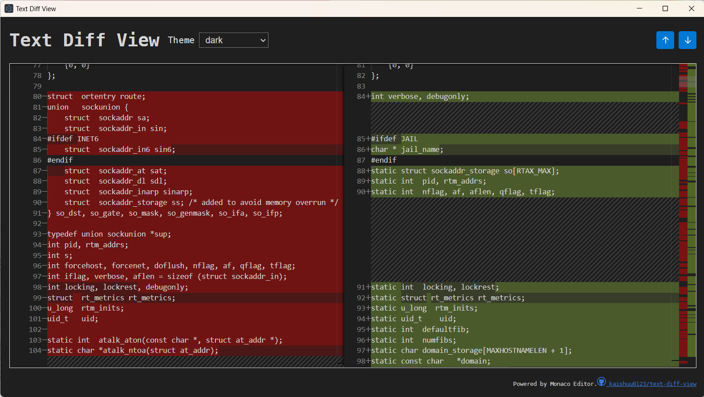This screenshot has width=704, height=397.
Task: Click the Text Diff View app icon
Action: click(8, 8)
